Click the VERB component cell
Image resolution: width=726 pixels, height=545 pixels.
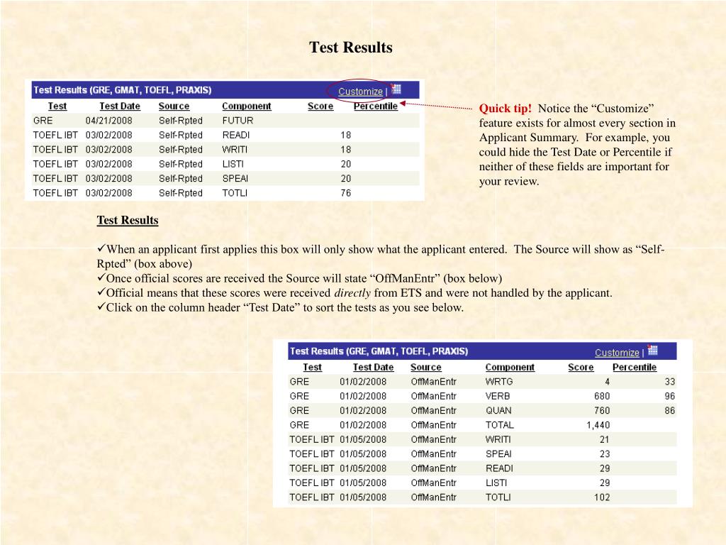498,396
